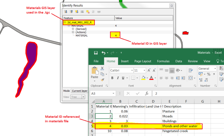Open the Calibri font name dropdown
The height and width of the screenshot is (136, 224).
(x=132, y=70)
